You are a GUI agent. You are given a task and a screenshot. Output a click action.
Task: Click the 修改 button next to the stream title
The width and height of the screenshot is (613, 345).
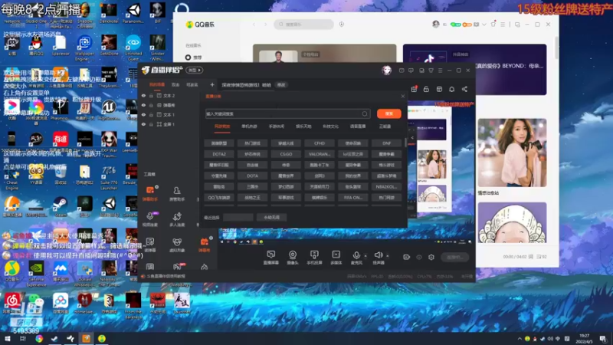pos(281,85)
